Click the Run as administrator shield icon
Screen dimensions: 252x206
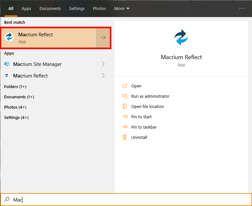(125, 96)
